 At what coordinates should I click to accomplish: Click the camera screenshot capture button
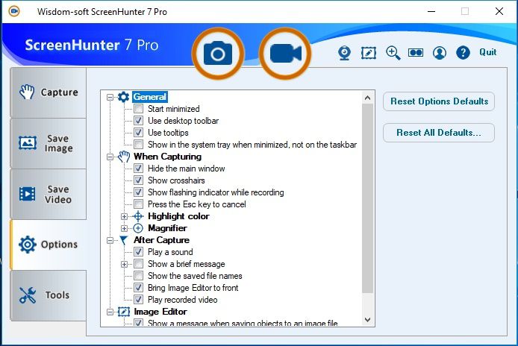pyautogui.click(x=218, y=54)
